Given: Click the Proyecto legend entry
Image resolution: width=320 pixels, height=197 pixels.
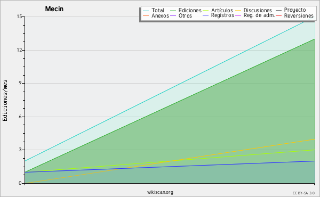Looking at the screenshot, I should [291, 10].
